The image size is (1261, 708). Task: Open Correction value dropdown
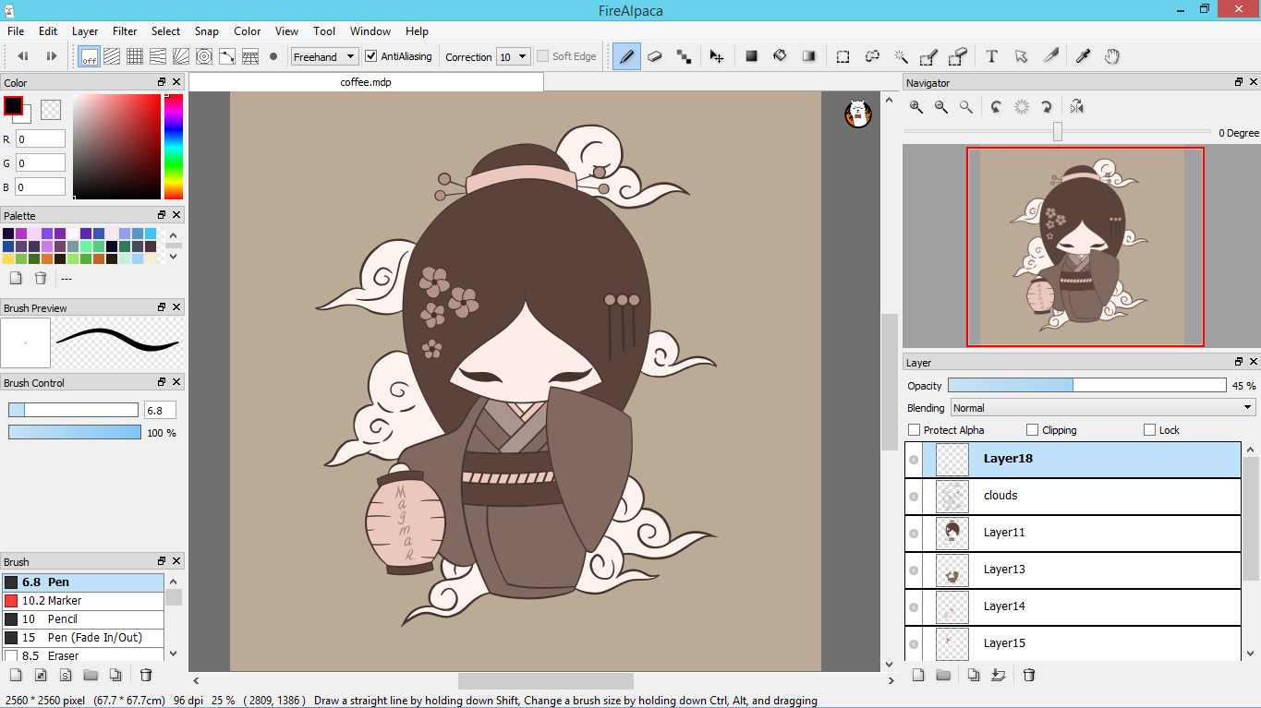point(514,56)
